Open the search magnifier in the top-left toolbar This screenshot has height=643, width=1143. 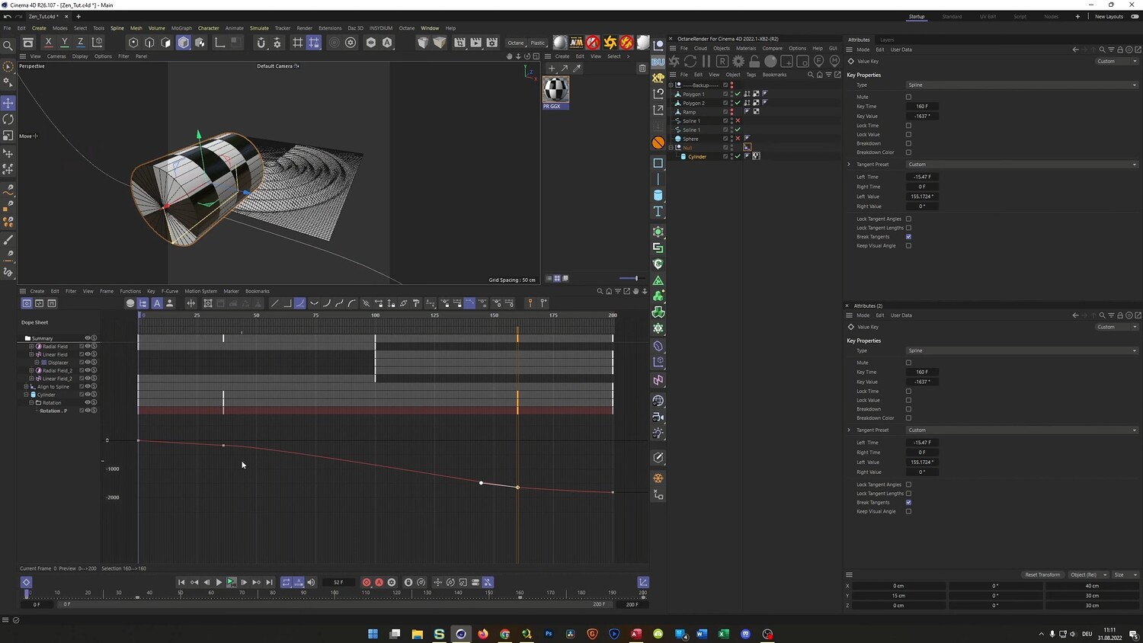[x=8, y=46]
